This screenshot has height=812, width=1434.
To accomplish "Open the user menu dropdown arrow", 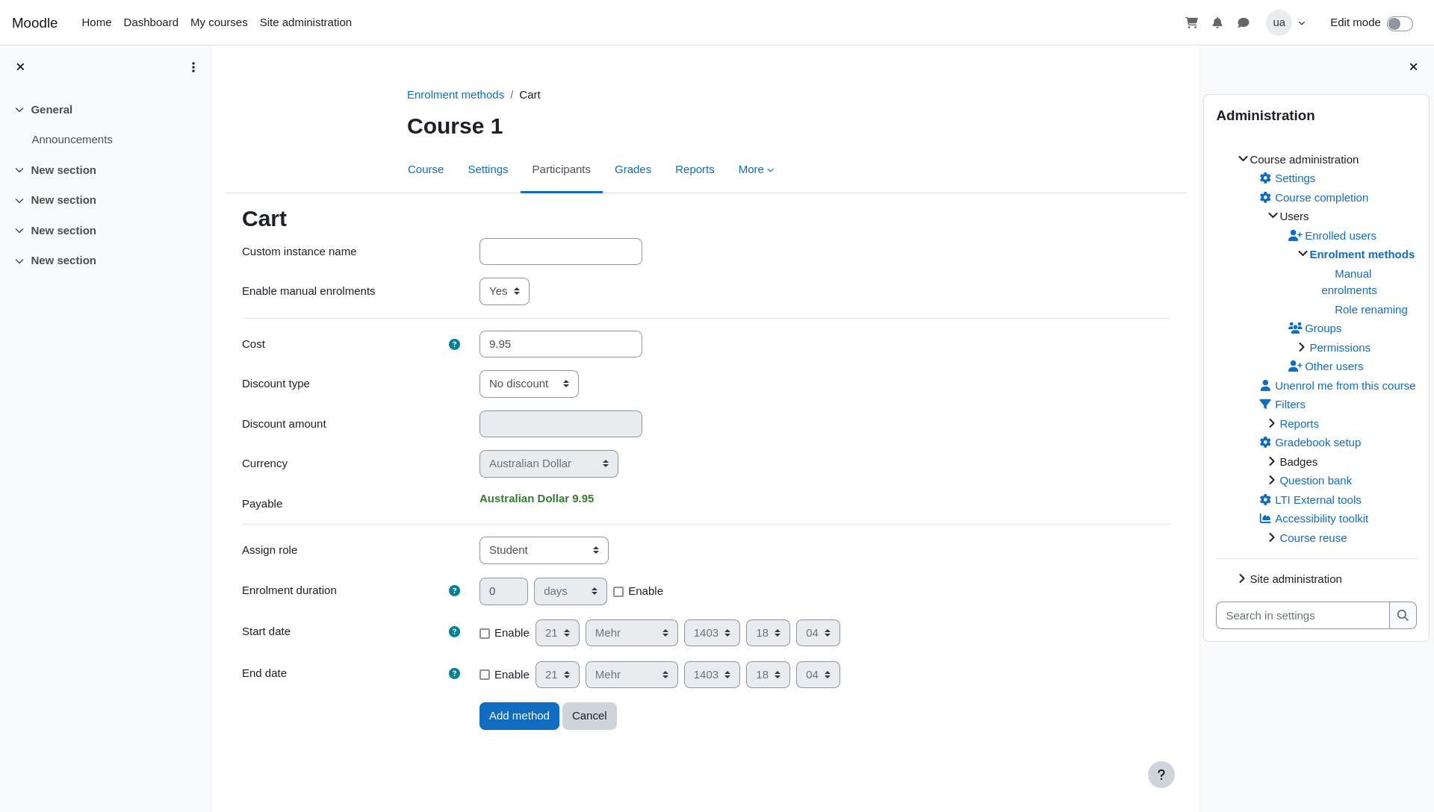I will pos(1302,23).
